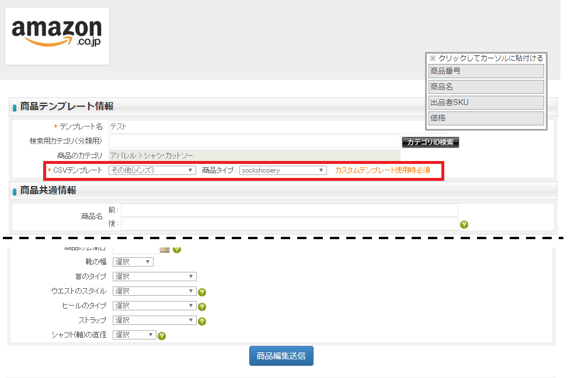Submit with the 商品編集送信 button

pyautogui.click(x=281, y=356)
